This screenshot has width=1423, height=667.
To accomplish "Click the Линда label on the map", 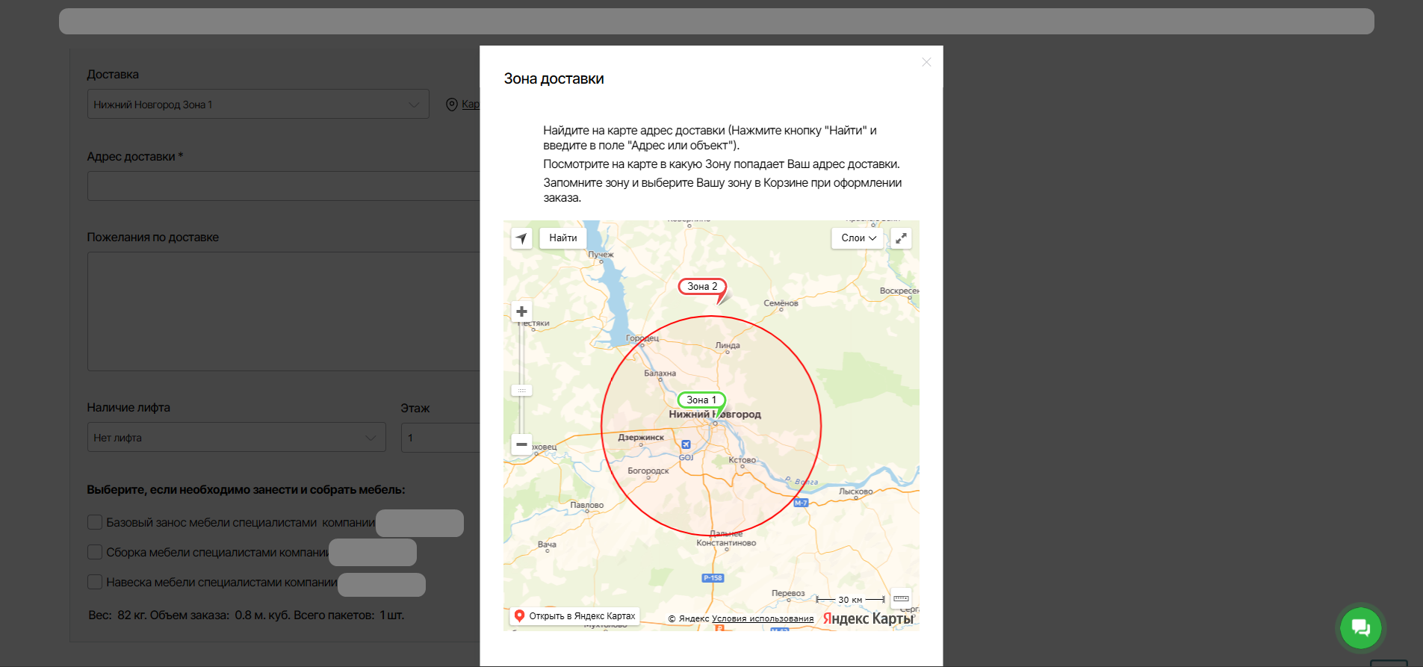I will (x=728, y=346).
